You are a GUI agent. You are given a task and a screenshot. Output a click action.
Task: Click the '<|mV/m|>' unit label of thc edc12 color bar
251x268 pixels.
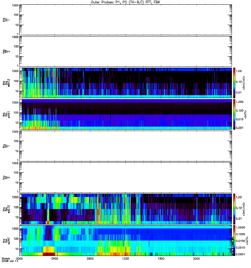point(244,209)
